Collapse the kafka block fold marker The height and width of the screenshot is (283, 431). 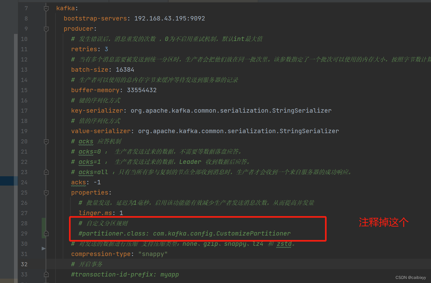(x=46, y=8)
